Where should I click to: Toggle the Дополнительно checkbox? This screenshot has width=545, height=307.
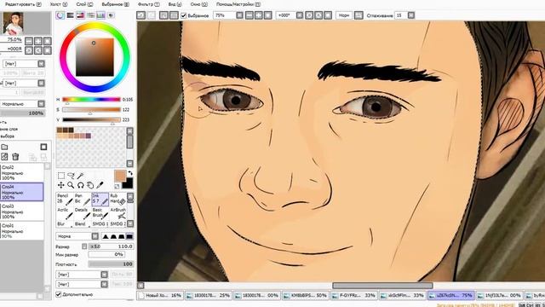pos(59,294)
